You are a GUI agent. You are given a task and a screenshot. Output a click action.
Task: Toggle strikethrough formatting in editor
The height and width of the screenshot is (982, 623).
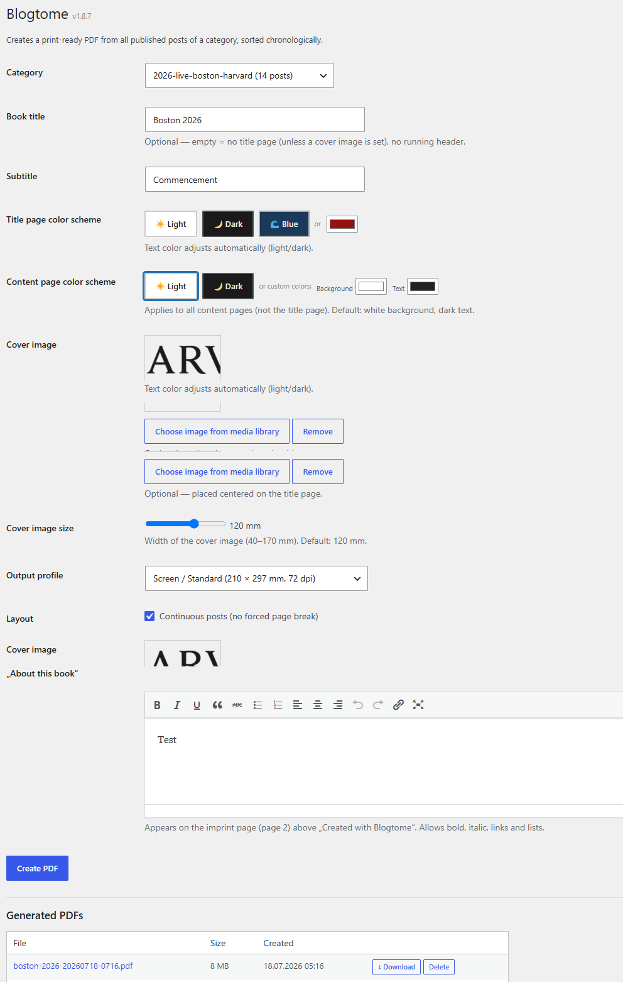[237, 705]
